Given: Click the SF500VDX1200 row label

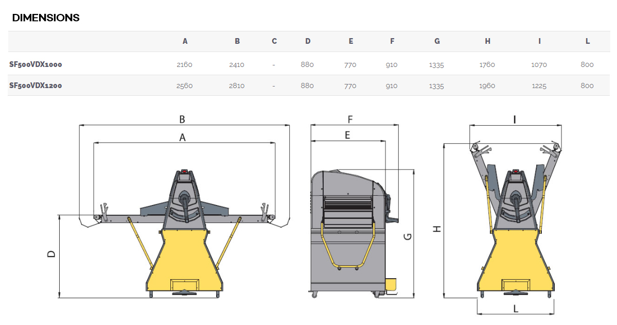Looking at the screenshot, I should click(36, 85).
